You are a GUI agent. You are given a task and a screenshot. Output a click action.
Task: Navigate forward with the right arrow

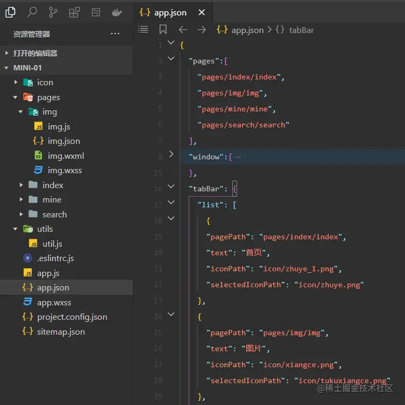click(x=202, y=30)
